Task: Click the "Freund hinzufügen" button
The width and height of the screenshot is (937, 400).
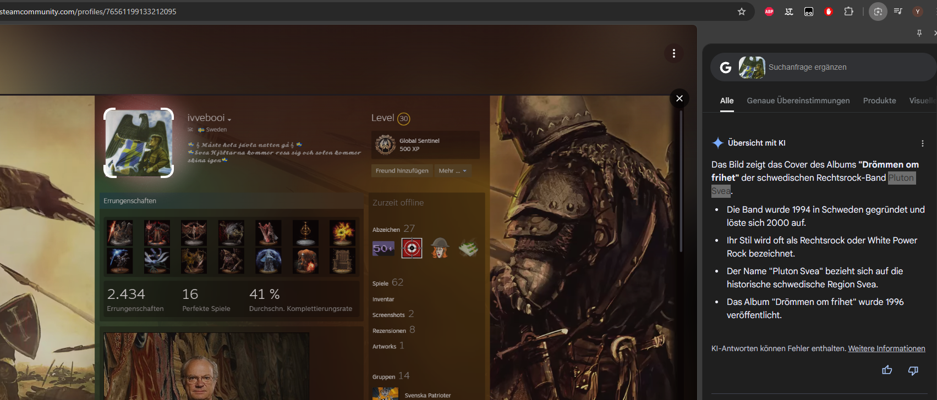Action: point(402,171)
